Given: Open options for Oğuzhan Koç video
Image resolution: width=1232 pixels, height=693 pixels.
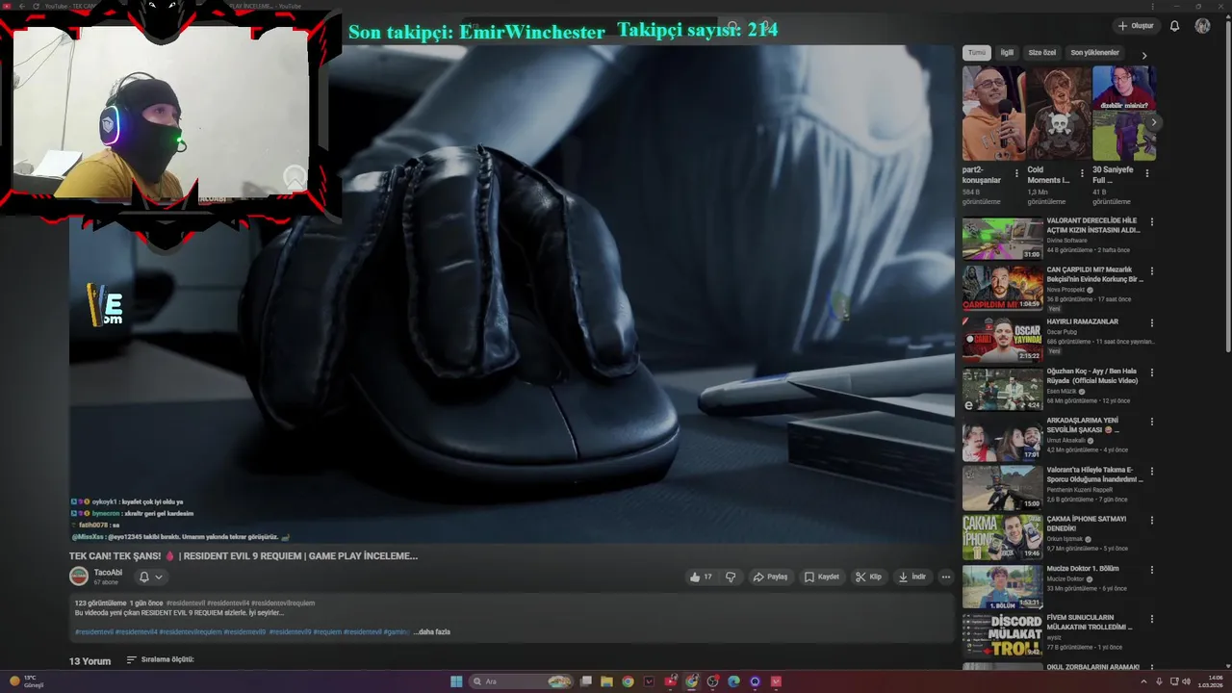Looking at the screenshot, I should (1151, 372).
